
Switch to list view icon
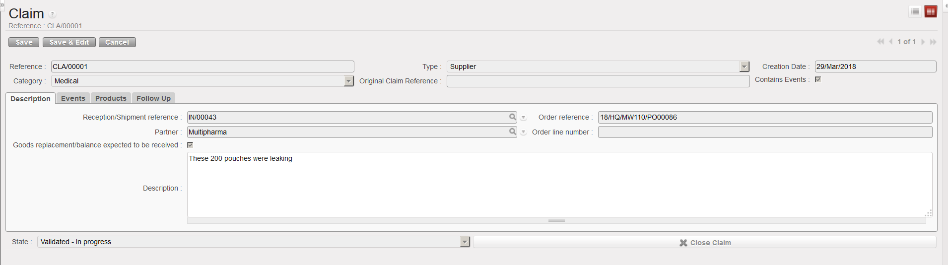click(x=915, y=11)
